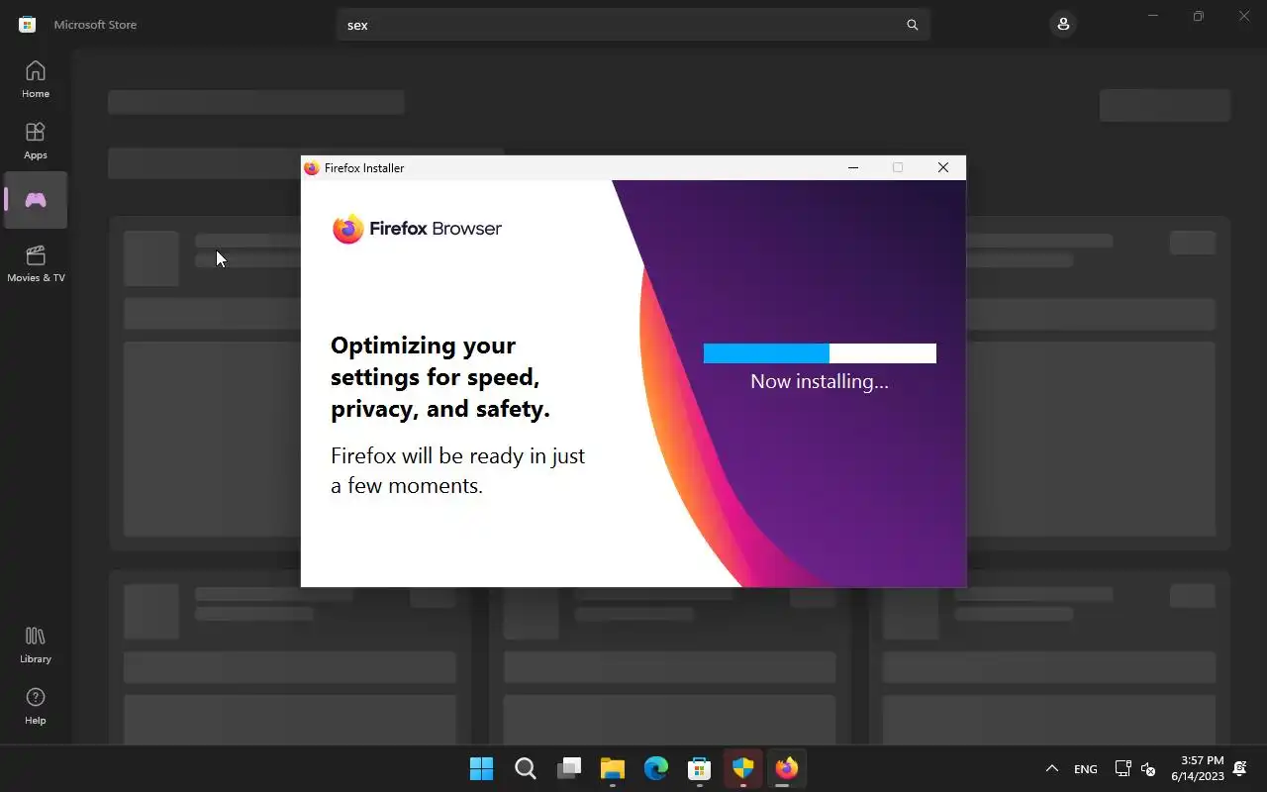This screenshot has height=792, width=1267.
Task: Open the Apps section in Store
Action: click(x=36, y=141)
